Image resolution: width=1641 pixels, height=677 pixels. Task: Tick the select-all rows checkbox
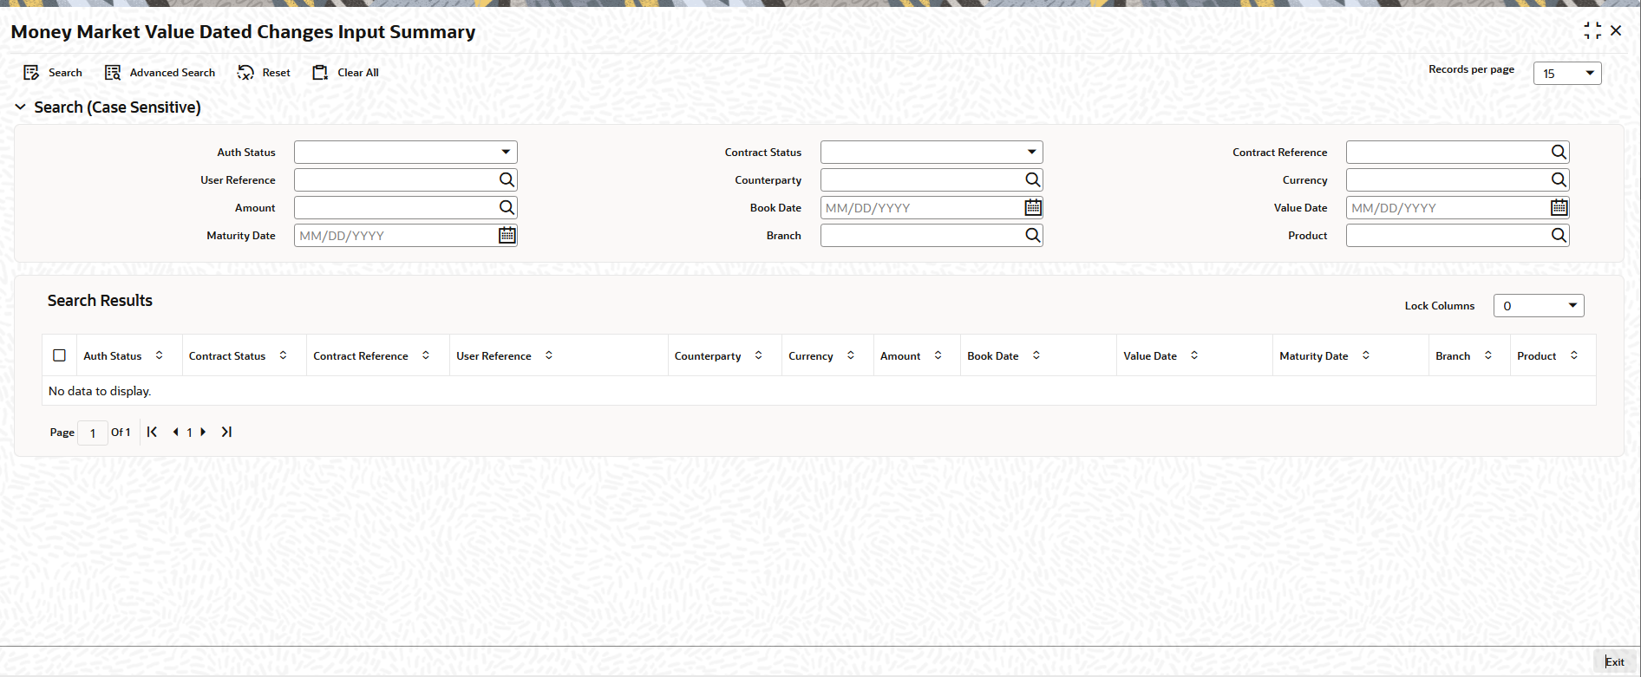point(60,355)
